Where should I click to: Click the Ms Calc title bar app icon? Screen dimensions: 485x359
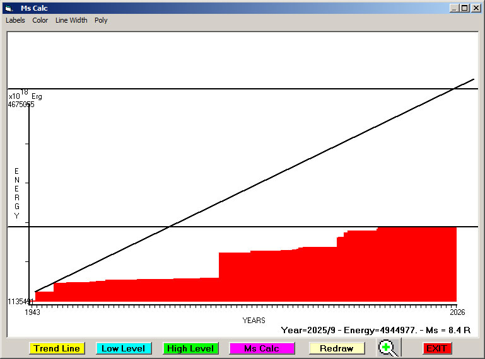8,8
